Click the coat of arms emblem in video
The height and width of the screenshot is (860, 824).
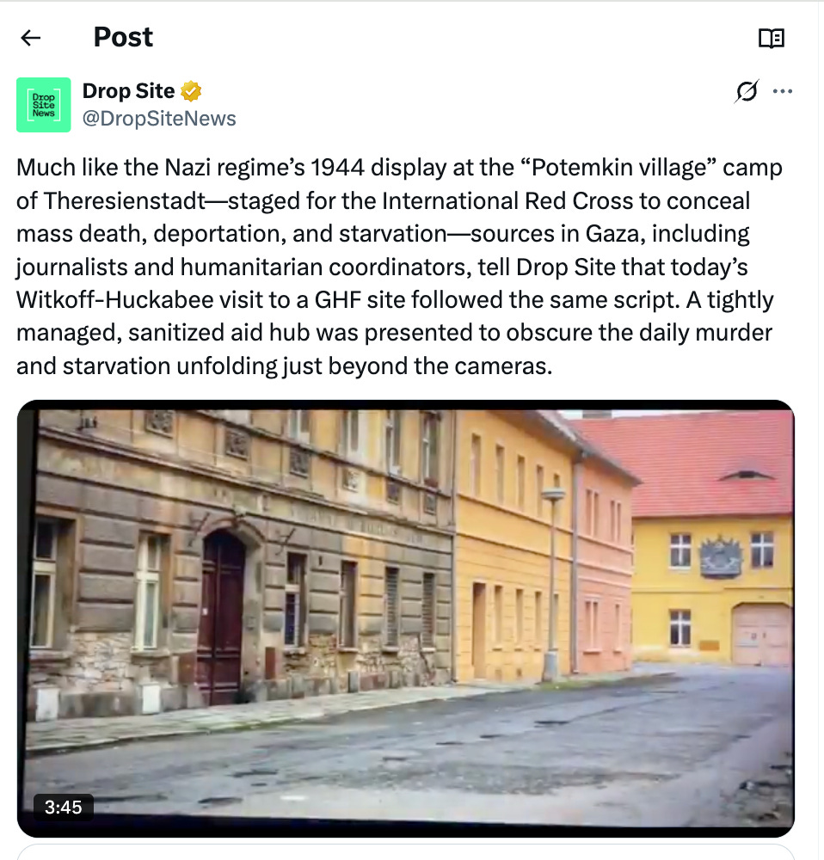click(x=720, y=556)
